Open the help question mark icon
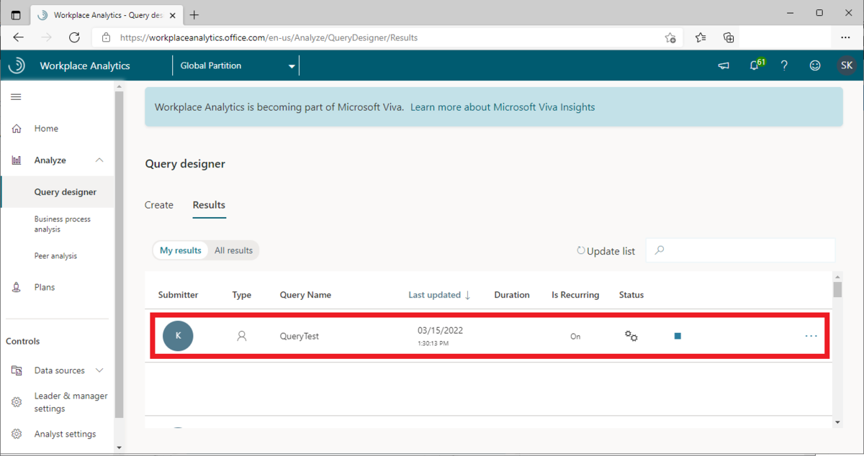 [784, 65]
